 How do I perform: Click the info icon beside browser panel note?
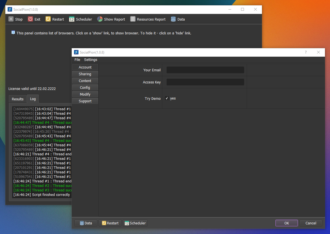click(13, 33)
